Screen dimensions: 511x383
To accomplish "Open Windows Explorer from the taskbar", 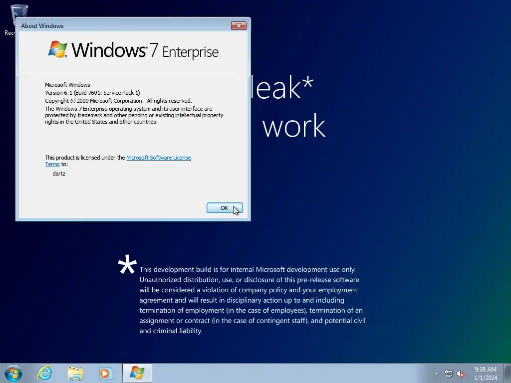I will click(75, 373).
